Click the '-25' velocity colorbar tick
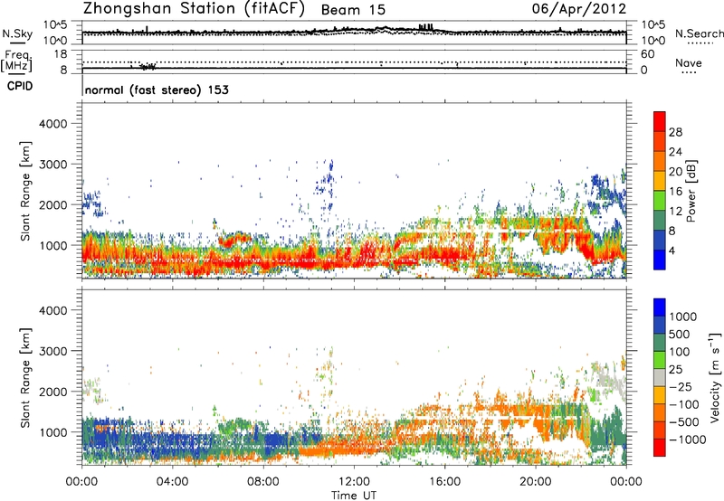 (x=681, y=386)
